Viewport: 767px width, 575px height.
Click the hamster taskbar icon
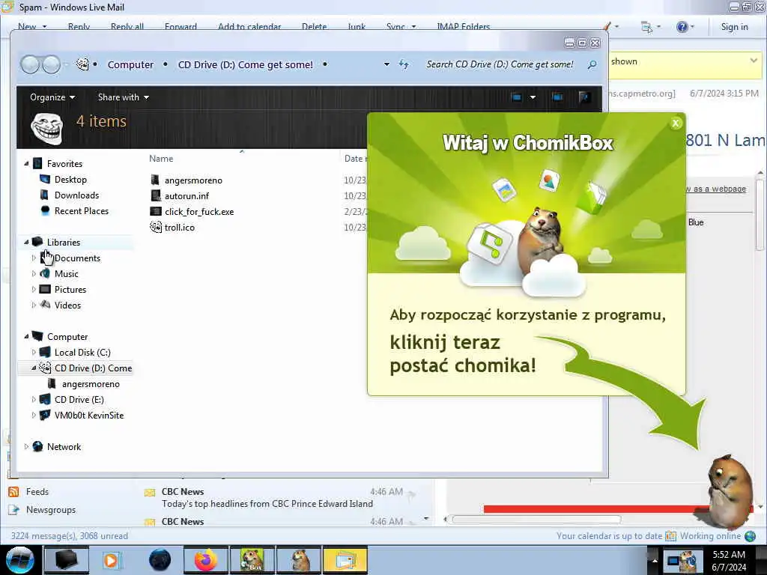298,560
